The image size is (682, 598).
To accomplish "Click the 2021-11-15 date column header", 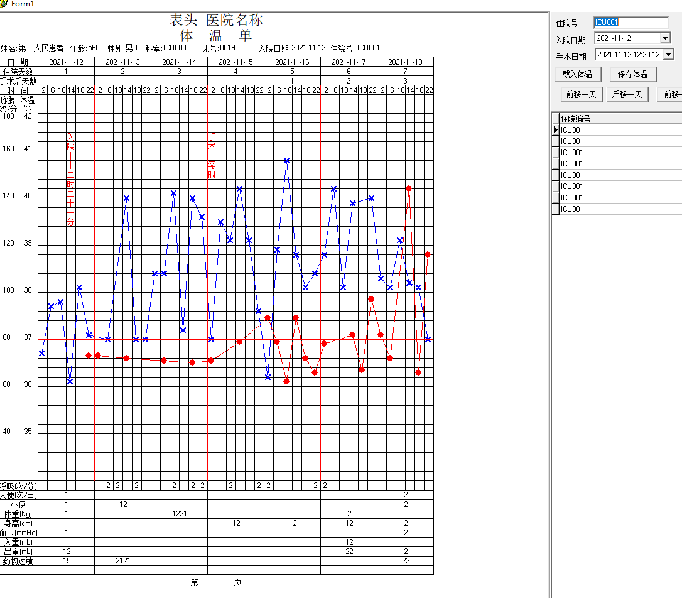I will (235, 62).
